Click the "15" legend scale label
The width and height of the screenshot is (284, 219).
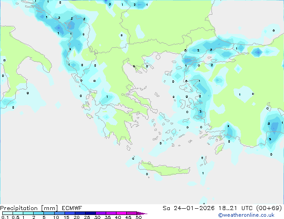pyautogui.click(x=66, y=217)
